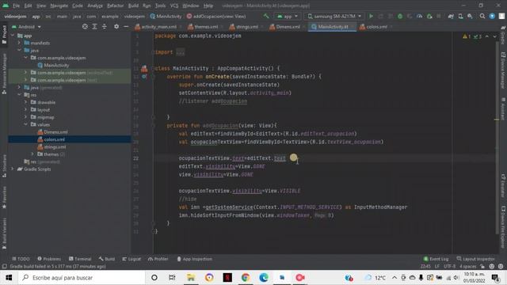Image resolution: width=507 pixels, height=285 pixels.
Task: Open the Tools menu
Action: [x=160, y=6]
